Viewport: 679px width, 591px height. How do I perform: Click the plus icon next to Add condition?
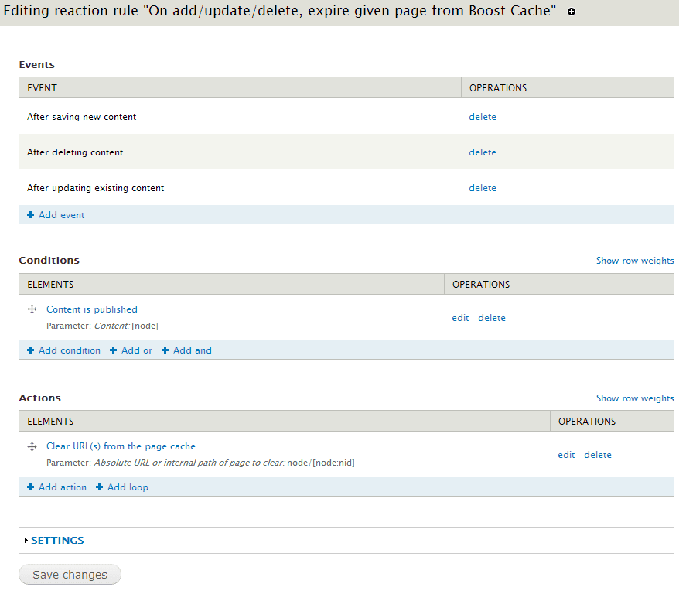29,350
